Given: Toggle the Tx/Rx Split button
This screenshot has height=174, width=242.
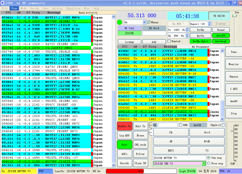Looking at the screenshot, I should (x=200, y=41).
